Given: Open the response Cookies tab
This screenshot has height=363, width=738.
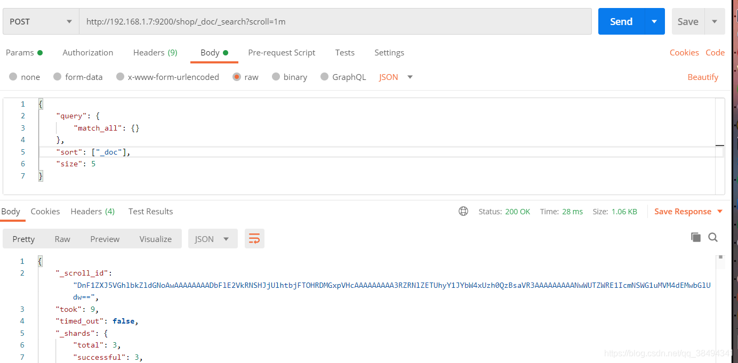Looking at the screenshot, I should (x=45, y=211).
